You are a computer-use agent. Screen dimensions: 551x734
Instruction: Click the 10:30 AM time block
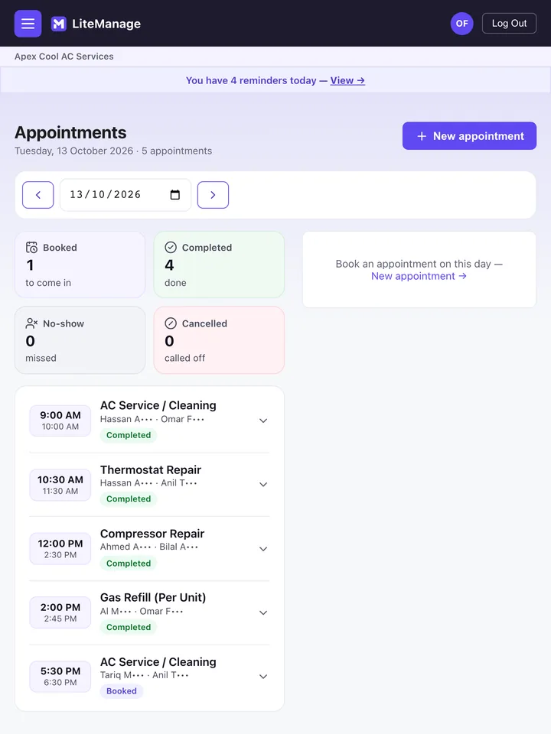[x=60, y=485]
